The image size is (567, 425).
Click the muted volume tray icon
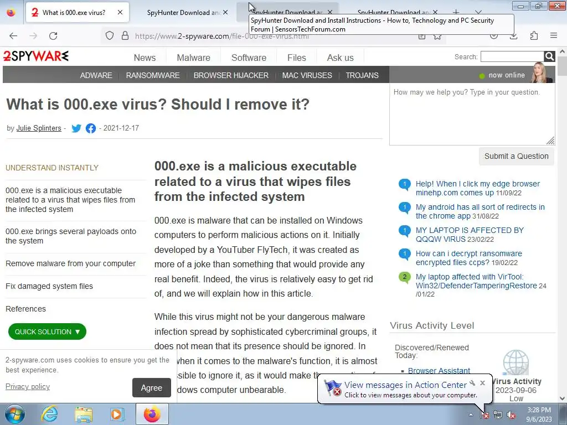click(511, 415)
